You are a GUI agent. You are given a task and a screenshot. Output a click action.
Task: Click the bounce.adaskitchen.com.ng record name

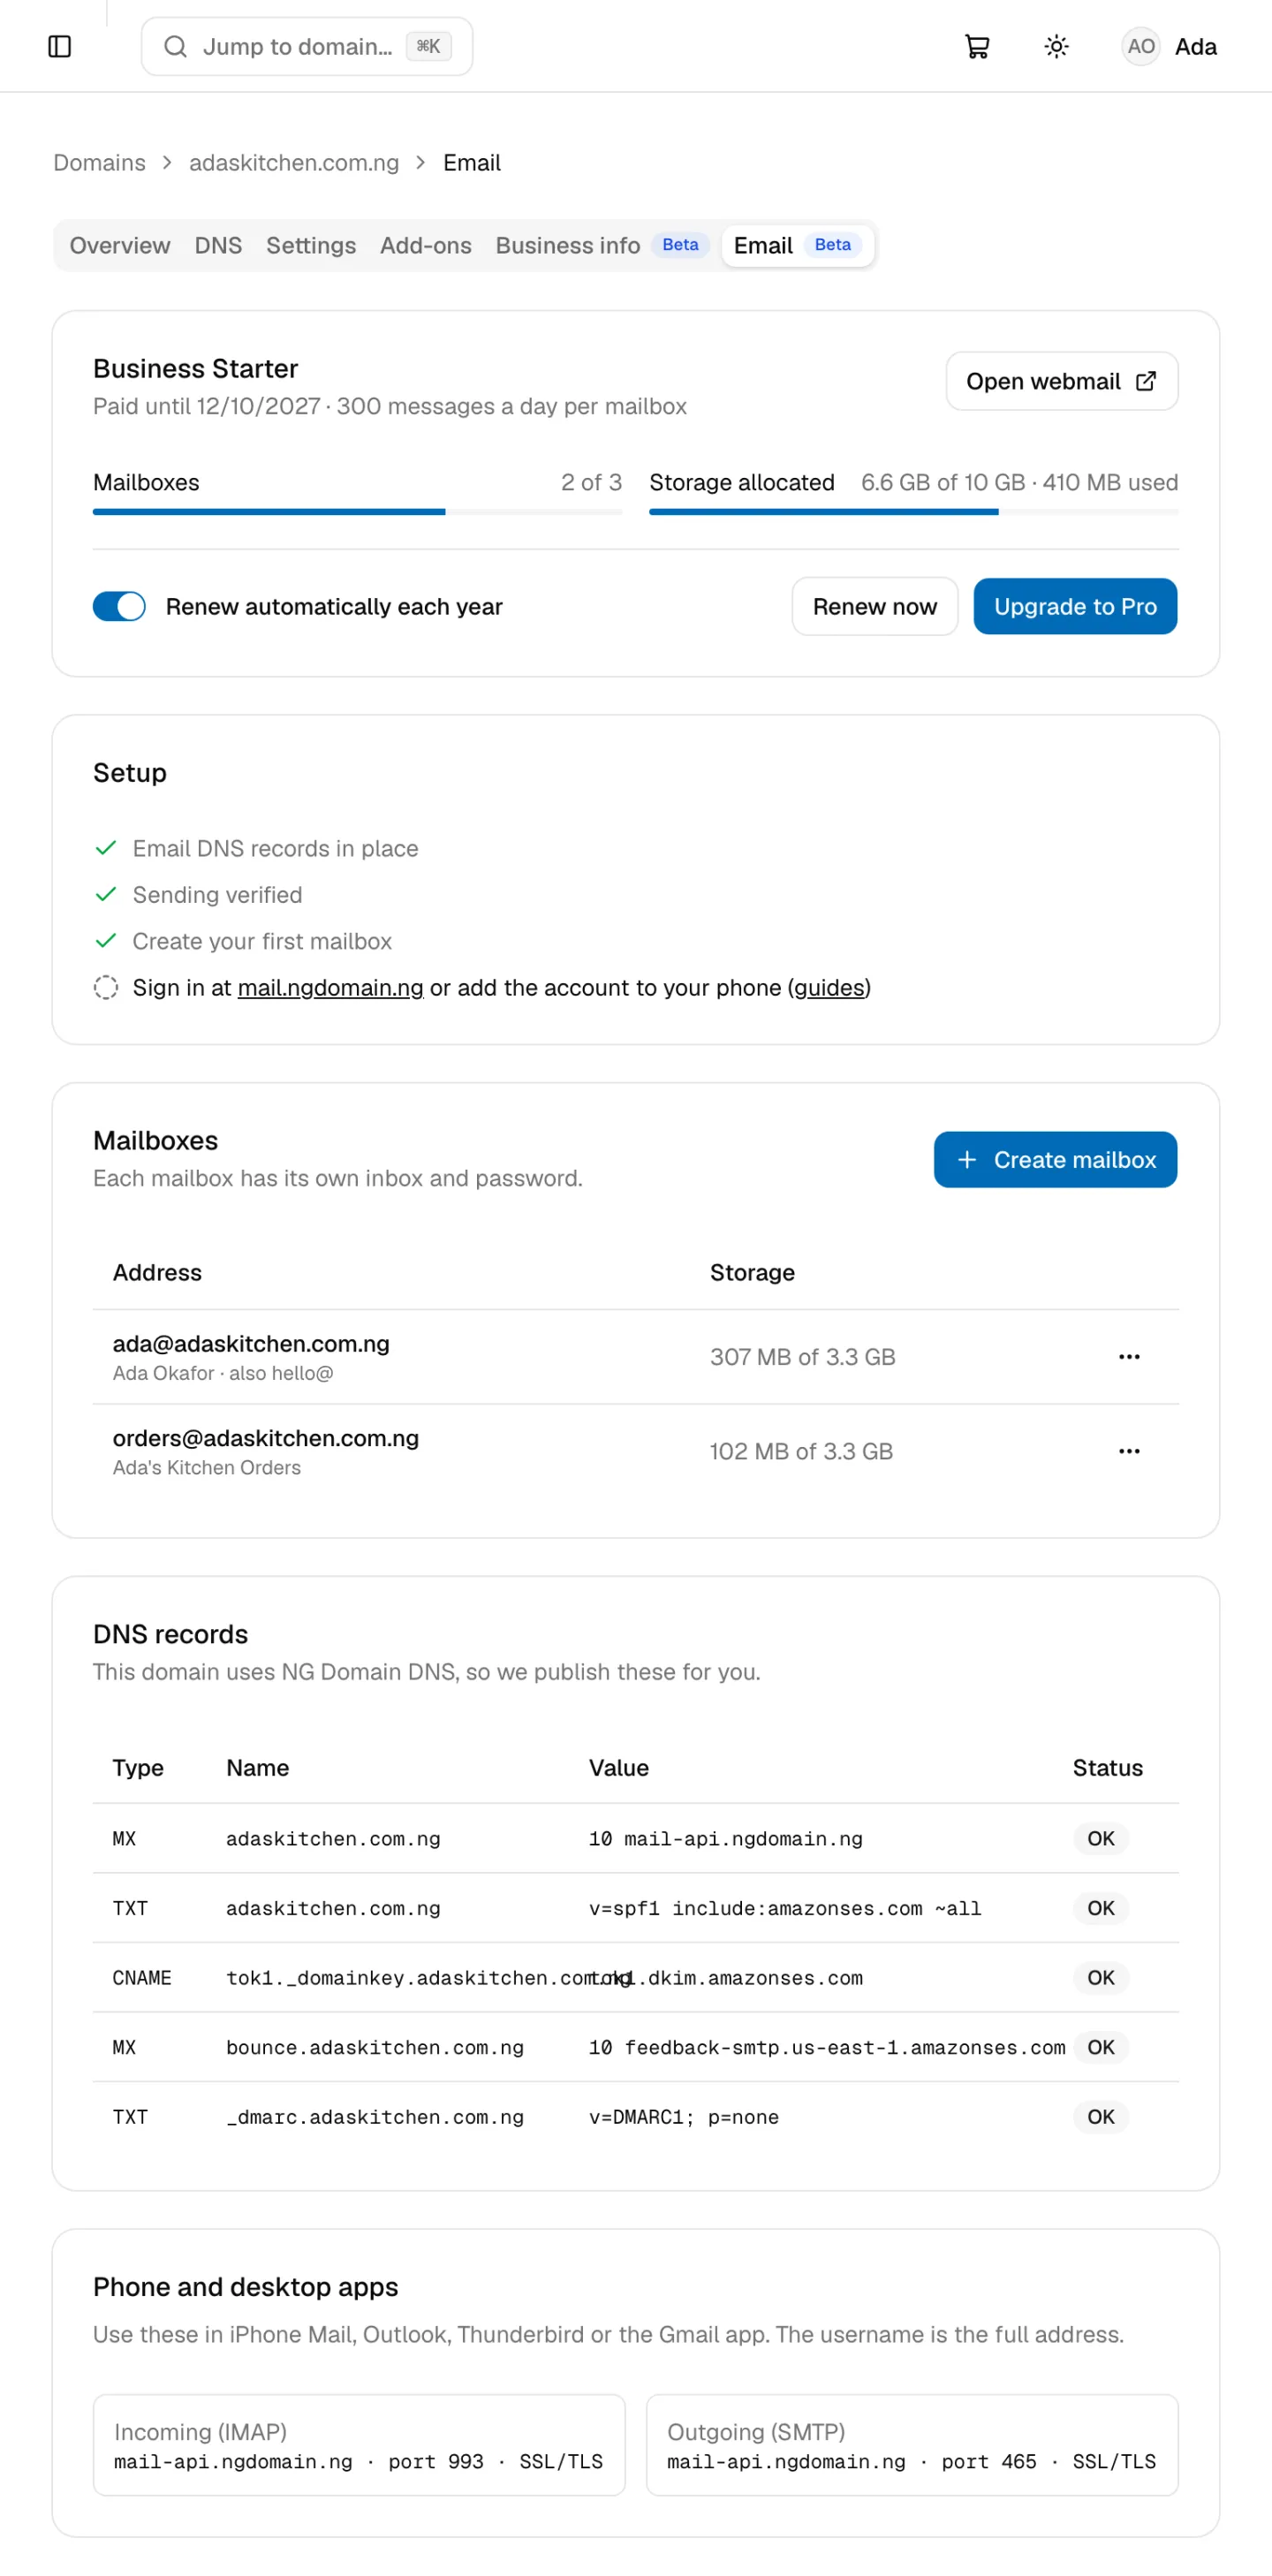[x=375, y=2047]
